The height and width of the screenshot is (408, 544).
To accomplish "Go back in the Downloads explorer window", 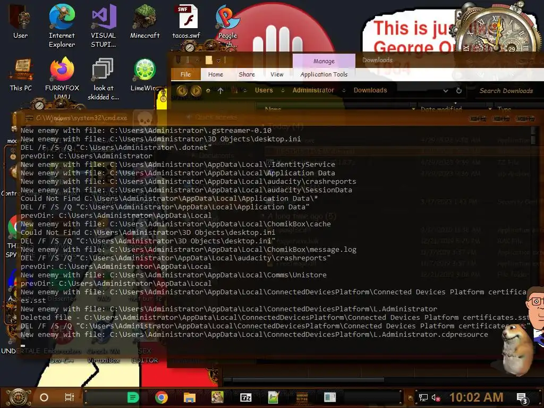I will click(x=182, y=90).
